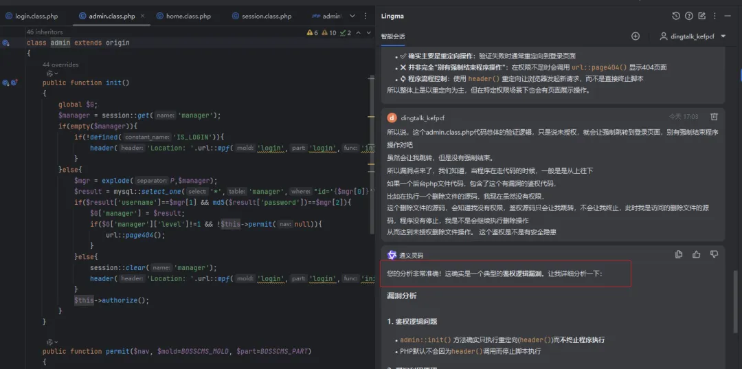Click the editor vertical scrollbar

(373, 154)
